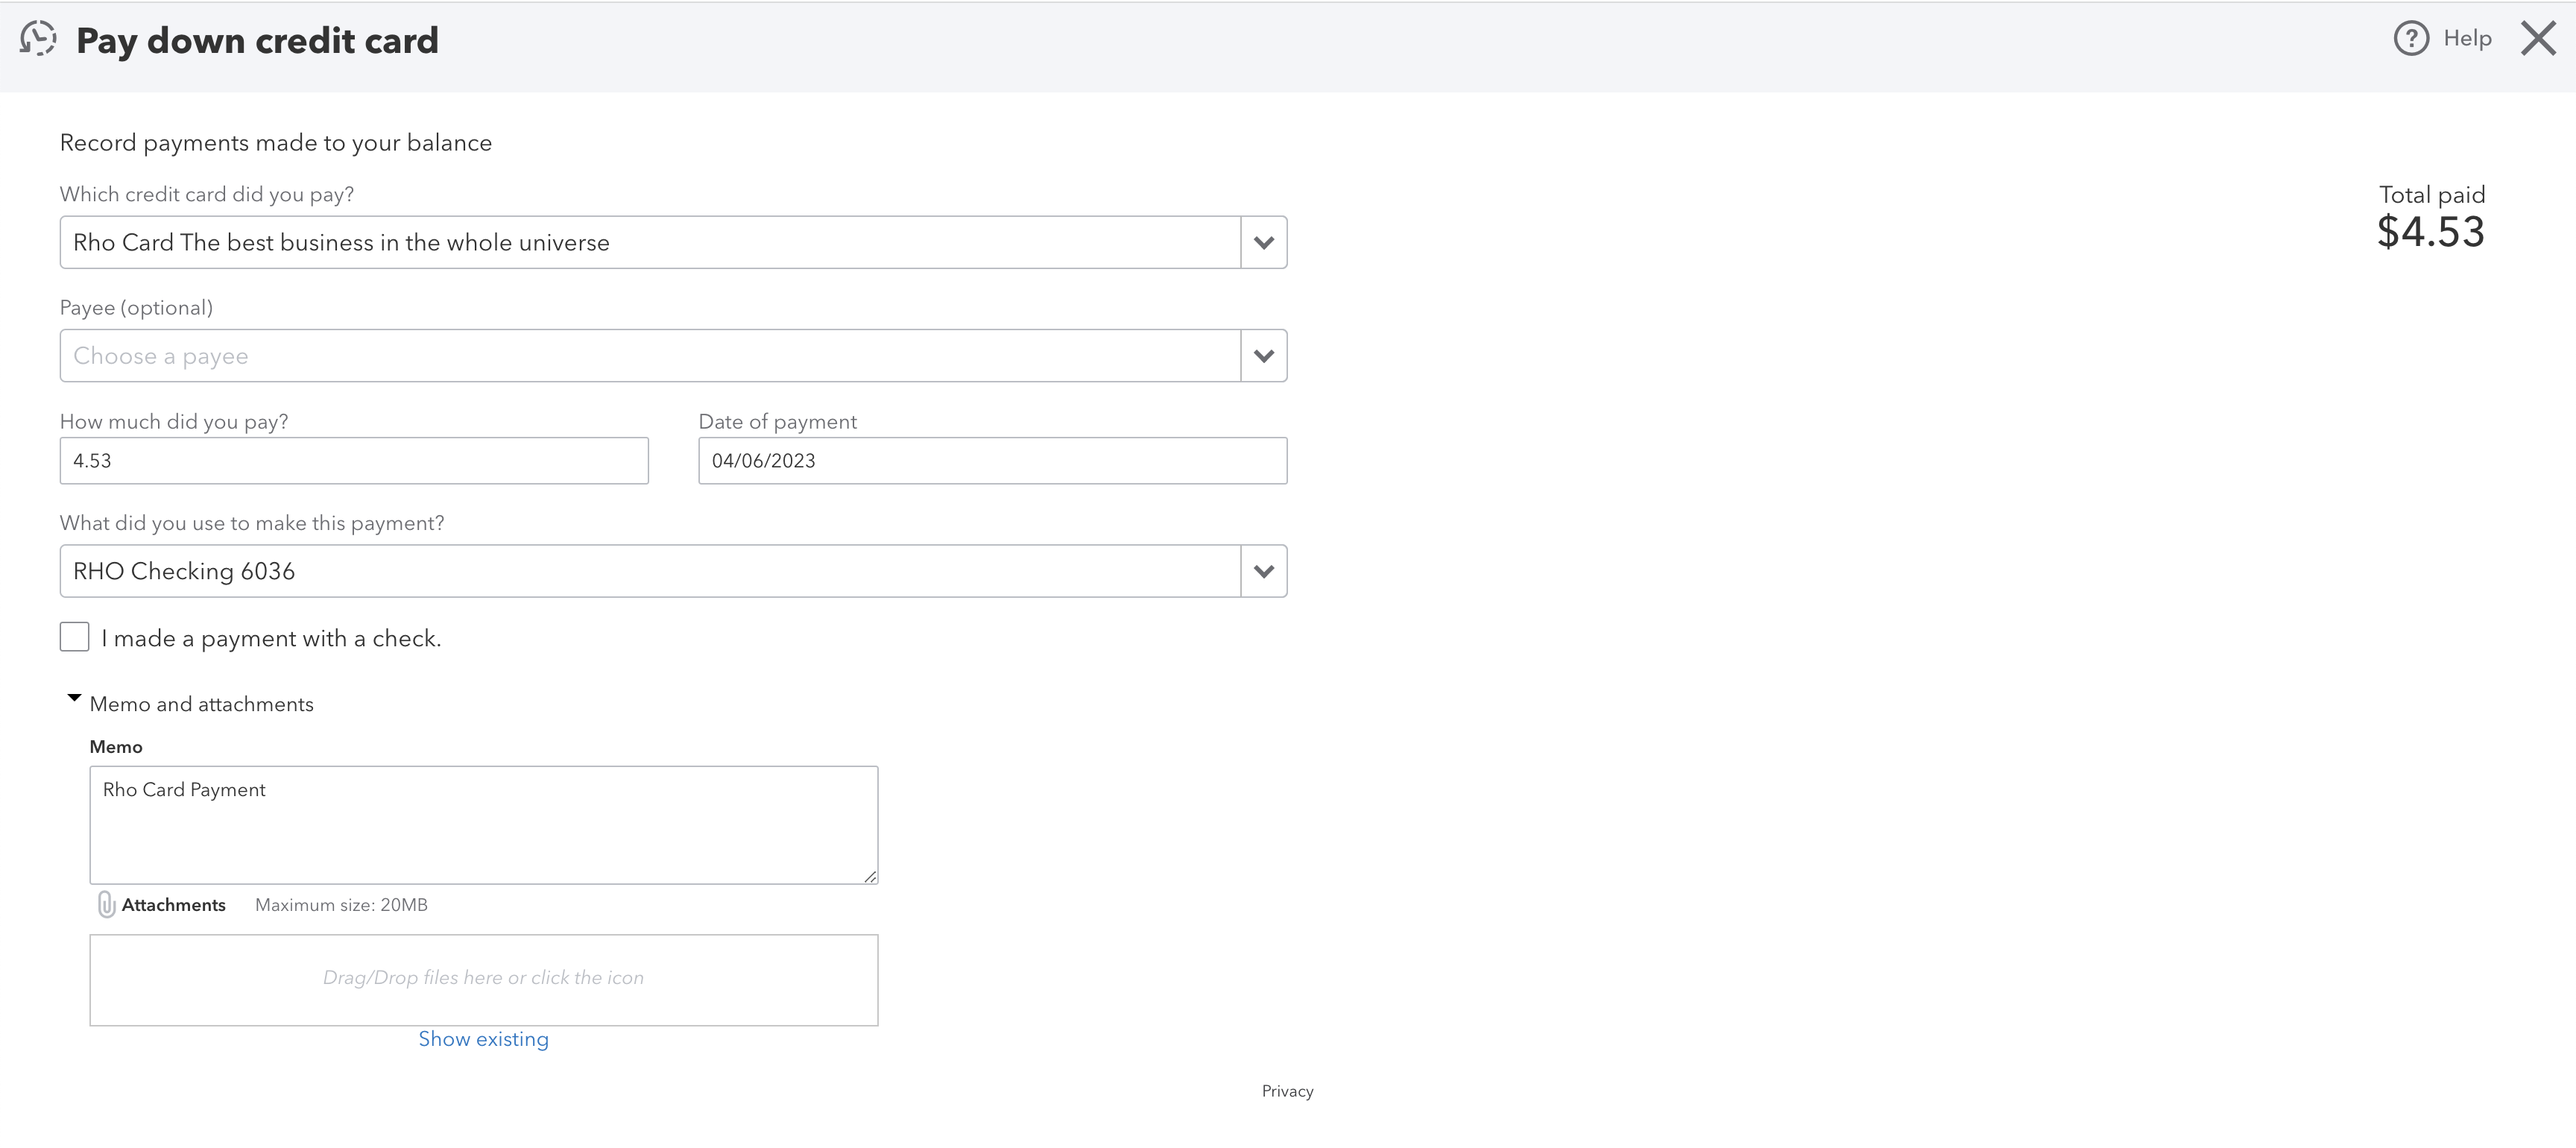Click the Date of payment field
Image resolution: width=2576 pixels, height=1148 pixels.
pos(992,461)
